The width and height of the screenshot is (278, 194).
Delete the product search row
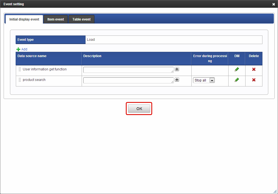pyautogui.click(x=254, y=80)
